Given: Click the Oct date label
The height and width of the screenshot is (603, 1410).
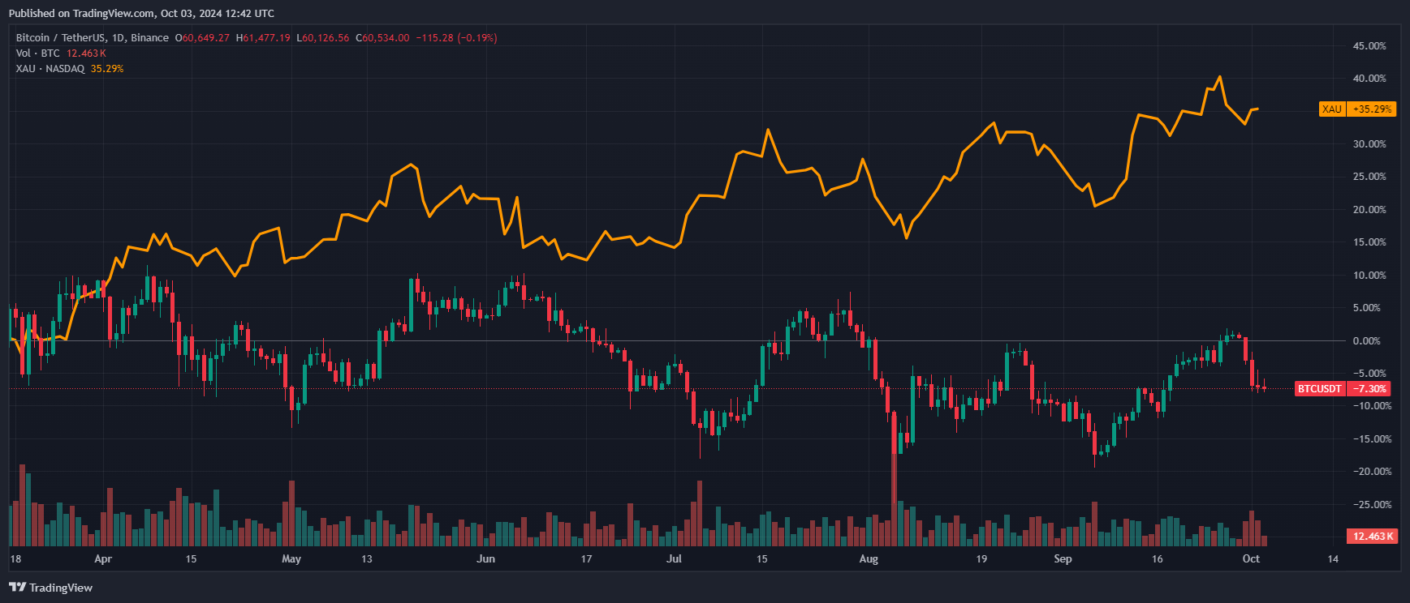Looking at the screenshot, I should click(1251, 559).
